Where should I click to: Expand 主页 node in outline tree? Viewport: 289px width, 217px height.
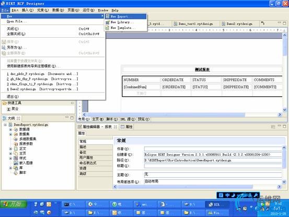click(x=10, y=153)
